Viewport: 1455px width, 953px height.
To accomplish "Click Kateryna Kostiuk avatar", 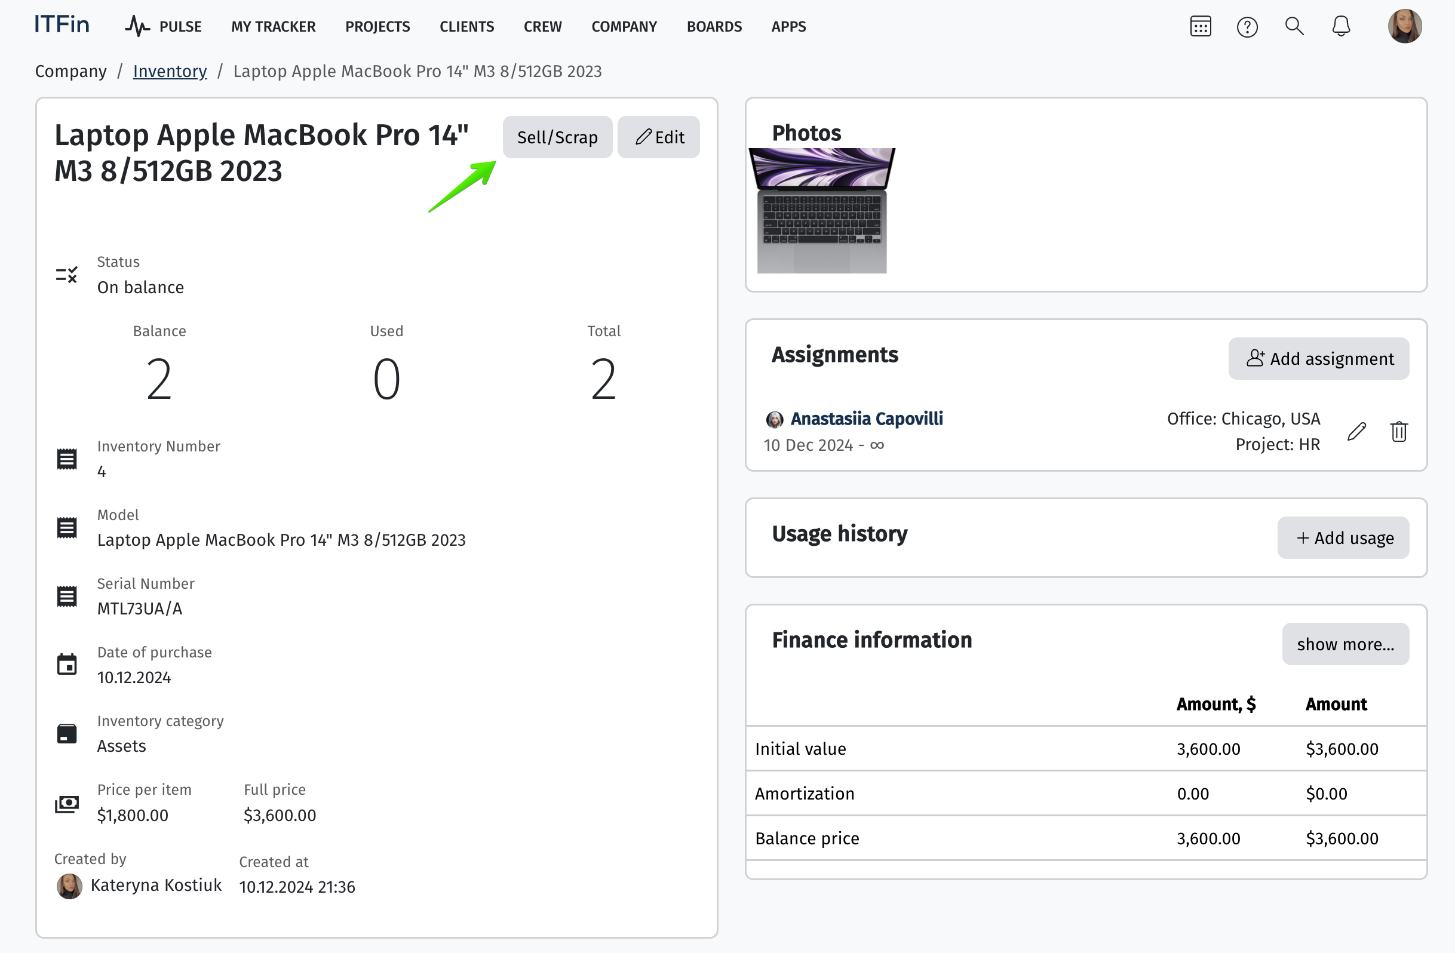I will 69,886.
